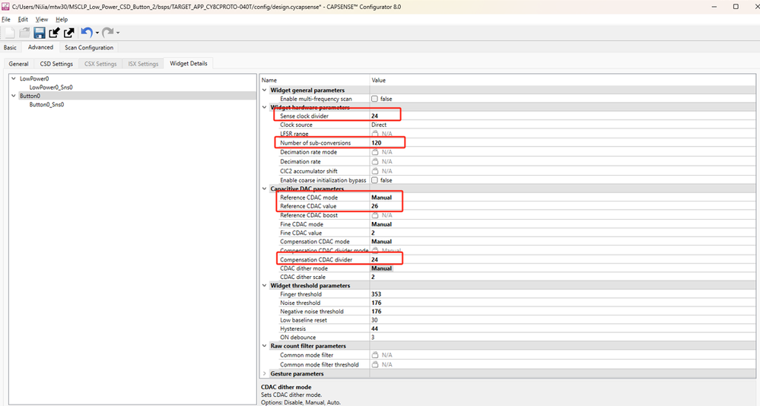Click the lock icon on Common mode filter threshold
Viewport: 760px width, 406px height.
tap(374, 364)
